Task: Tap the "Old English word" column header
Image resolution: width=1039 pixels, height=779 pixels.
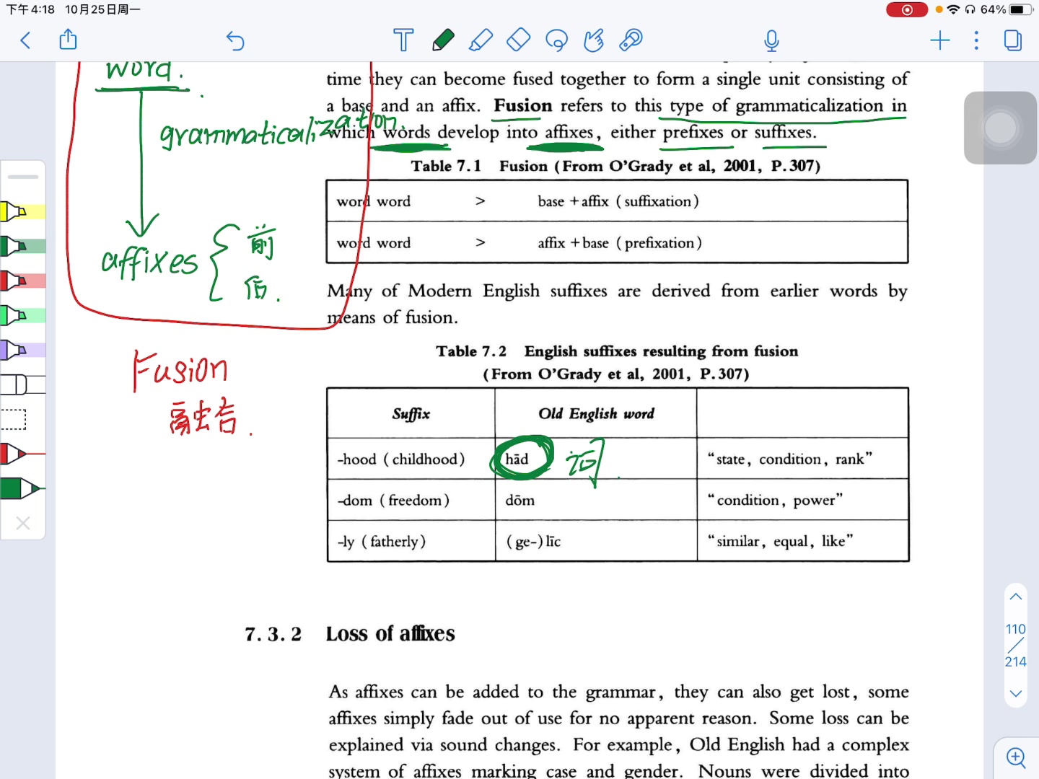Action: point(596,413)
